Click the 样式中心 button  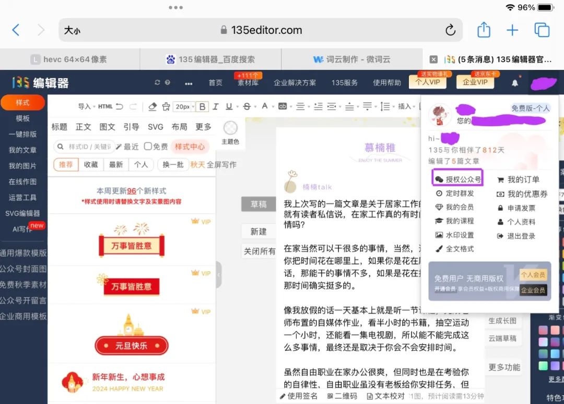coord(190,146)
